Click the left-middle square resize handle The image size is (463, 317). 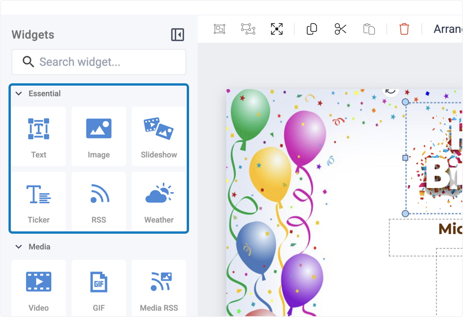pyautogui.click(x=406, y=158)
